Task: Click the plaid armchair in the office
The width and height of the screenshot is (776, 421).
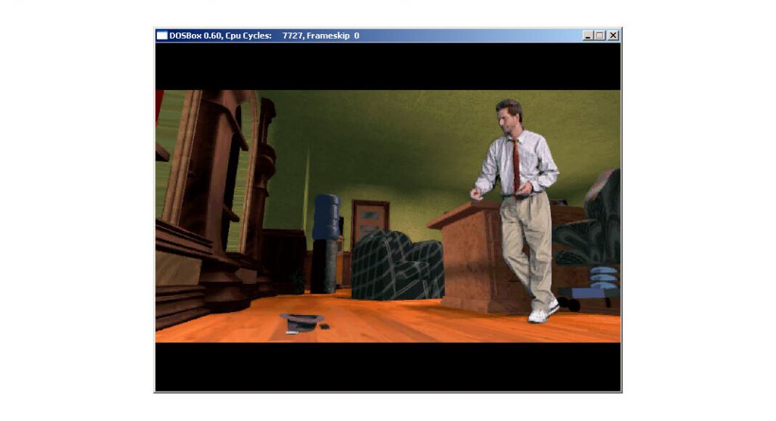Action: (397, 266)
